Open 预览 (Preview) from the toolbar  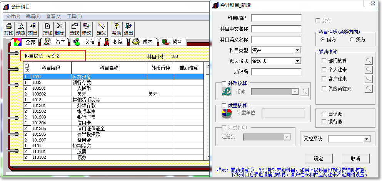tap(21, 29)
